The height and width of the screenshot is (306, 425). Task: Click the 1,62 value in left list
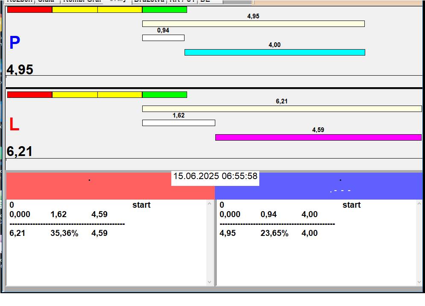(59, 214)
